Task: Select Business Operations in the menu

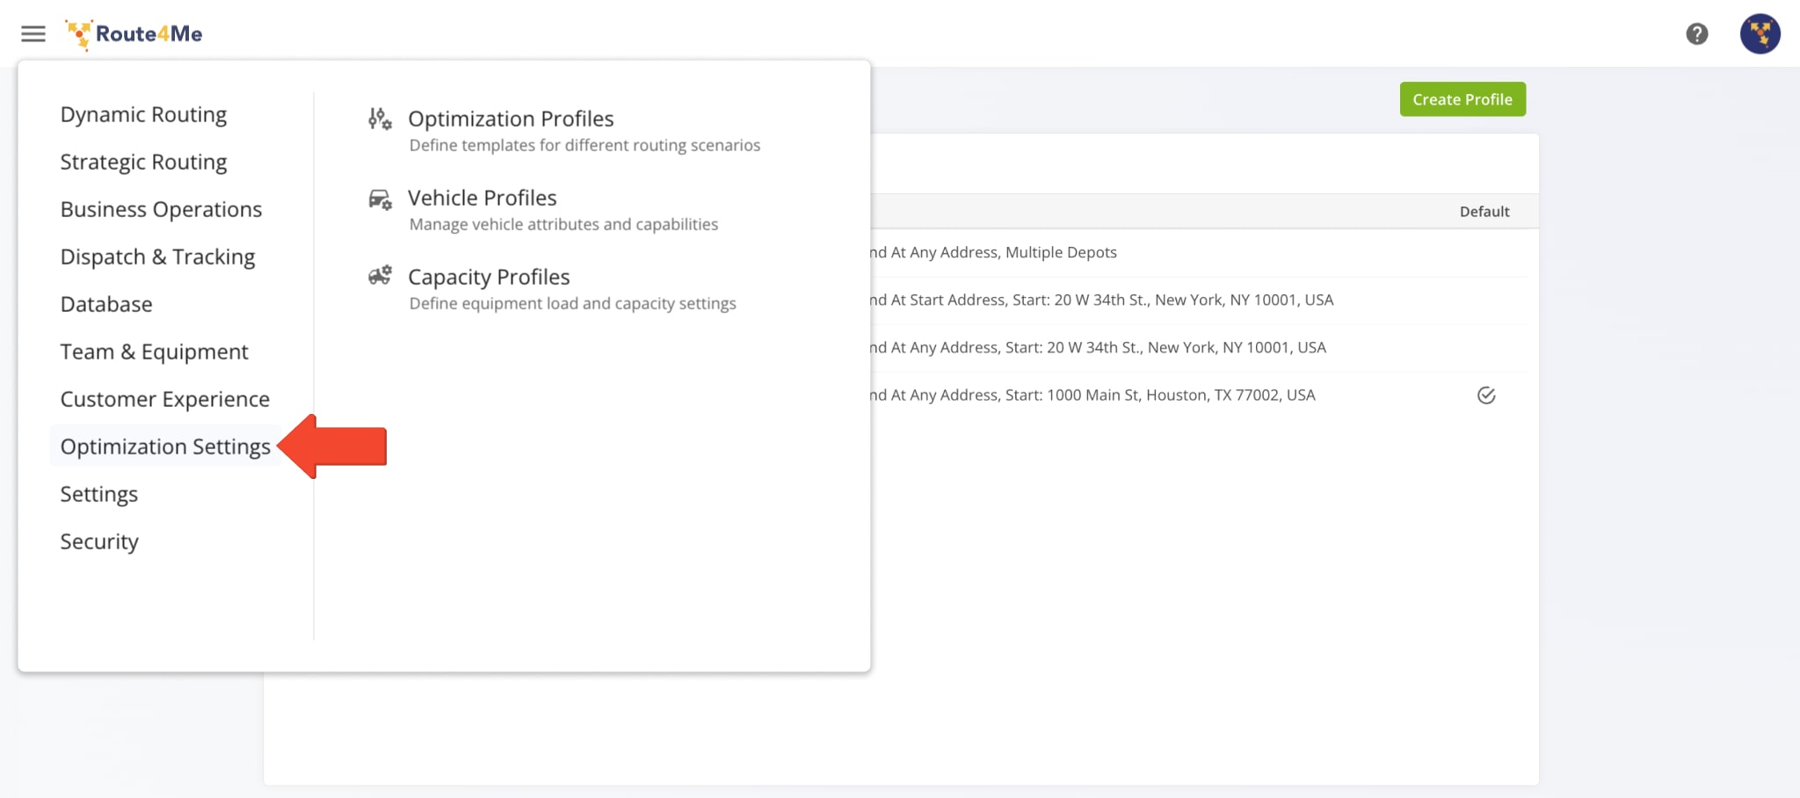Action: click(161, 209)
